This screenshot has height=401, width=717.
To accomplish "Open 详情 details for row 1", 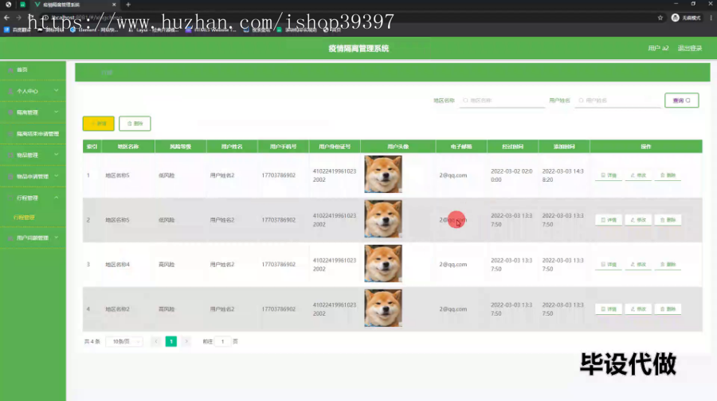I will [609, 175].
